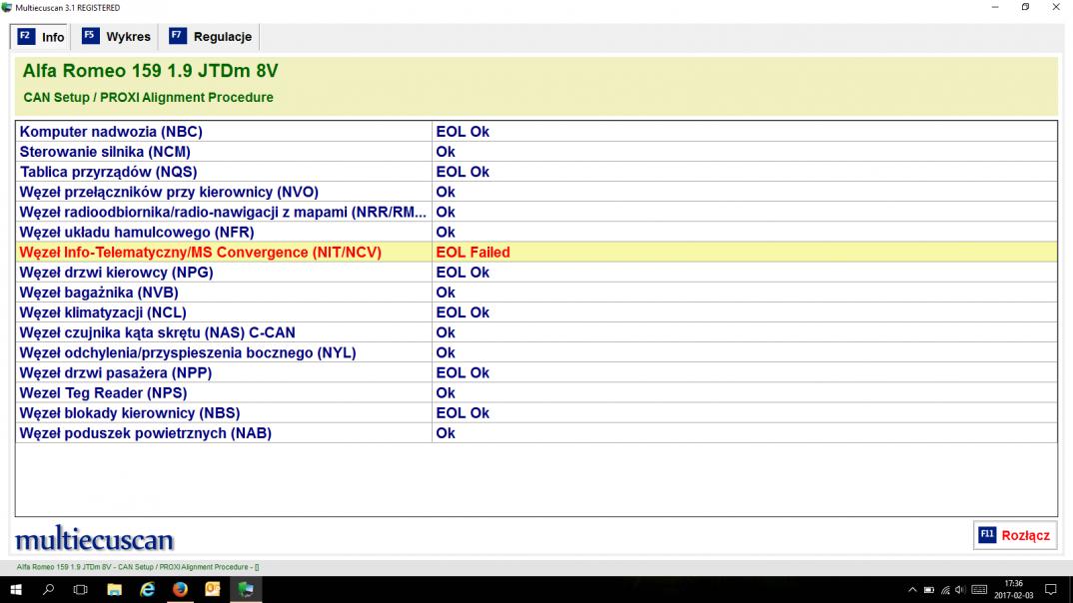Click the EOL Failed status value
The width and height of the screenshot is (1073, 603).
coord(473,253)
